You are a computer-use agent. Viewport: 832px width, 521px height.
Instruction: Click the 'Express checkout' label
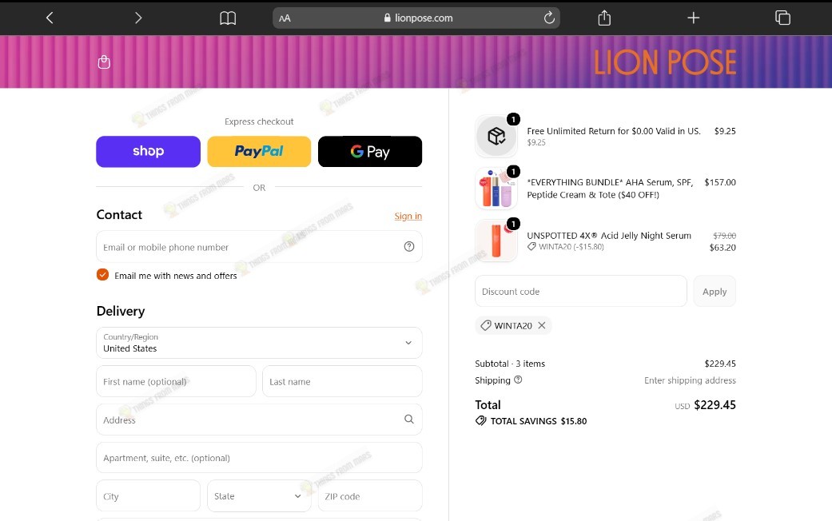pyautogui.click(x=259, y=121)
